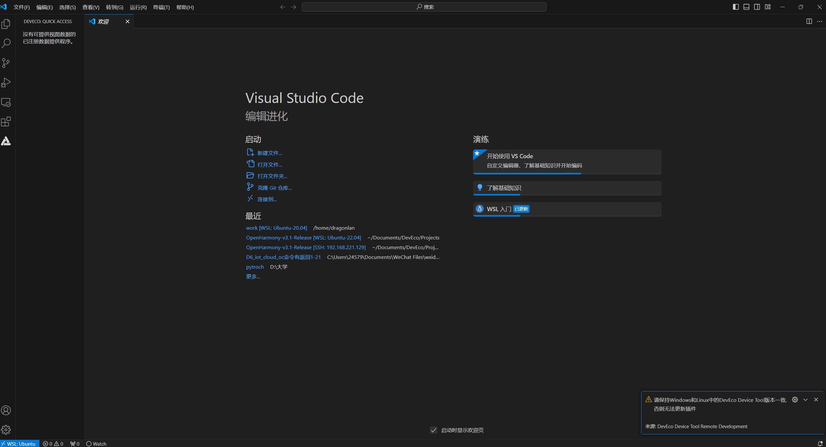
Task: Collapse the notification with chevron
Action: [x=806, y=400]
